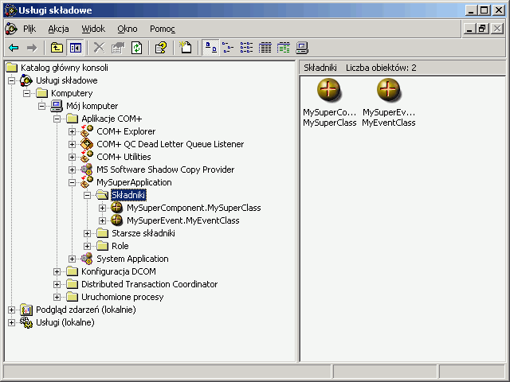Select Starsze składniki folder label

[143, 233]
